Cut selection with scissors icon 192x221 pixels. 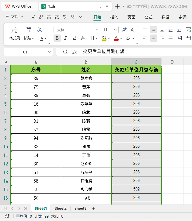pos(40,30)
